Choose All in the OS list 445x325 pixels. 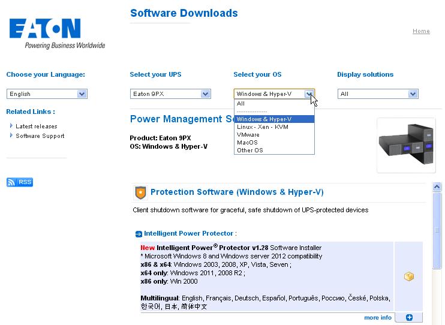point(274,104)
